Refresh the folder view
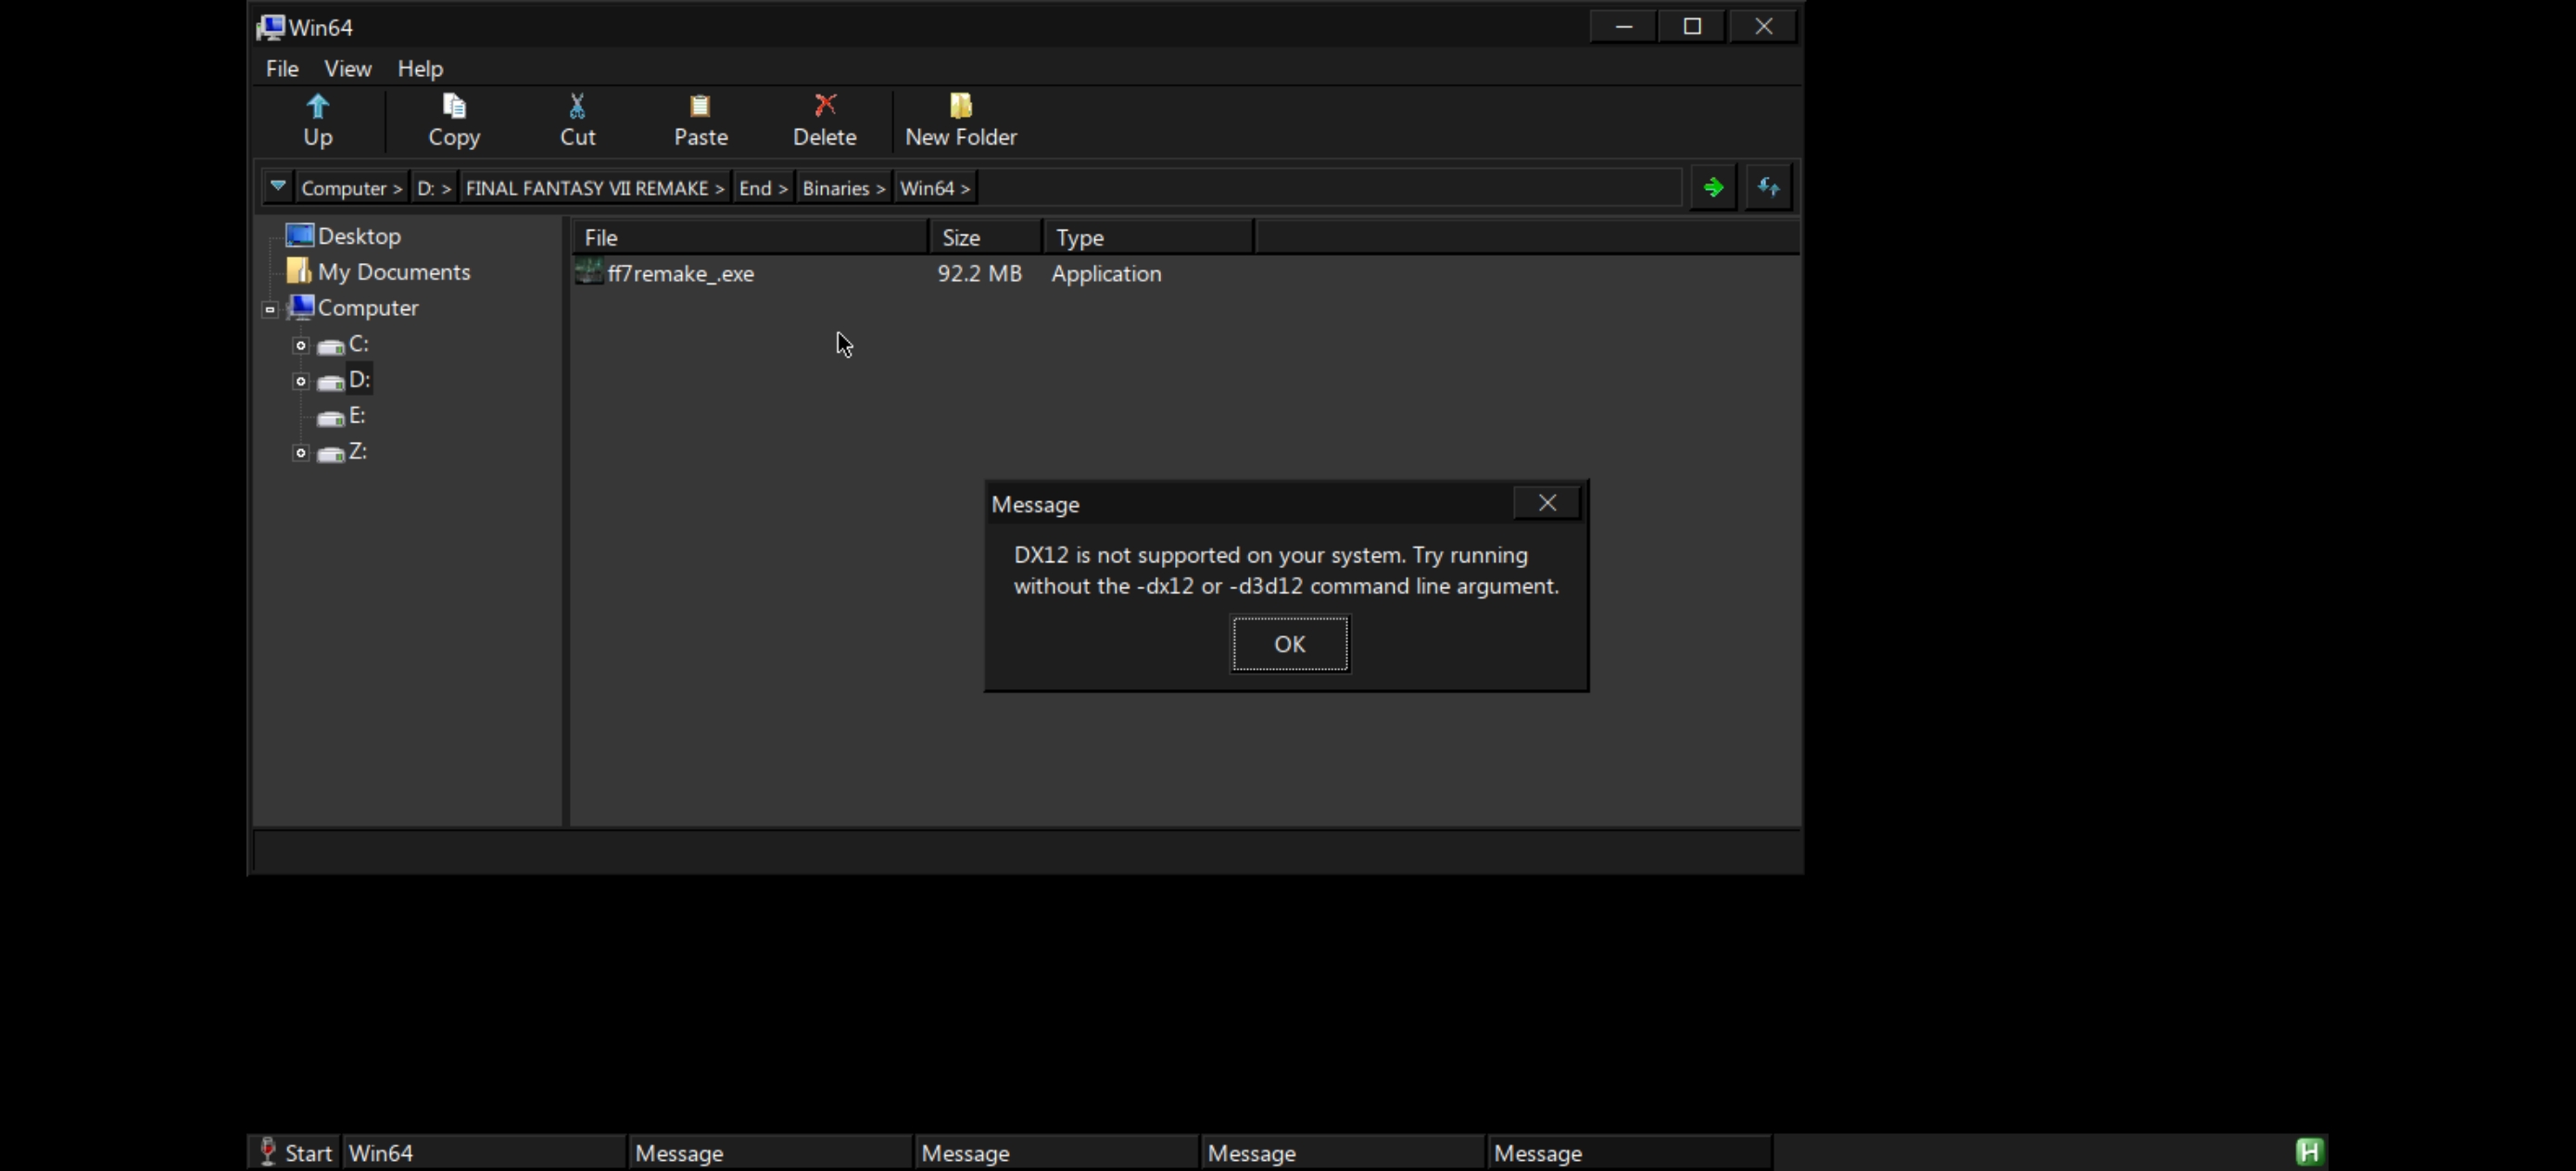Image resolution: width=2576 pixels, height=1171 pixels. pos(1768,187)
